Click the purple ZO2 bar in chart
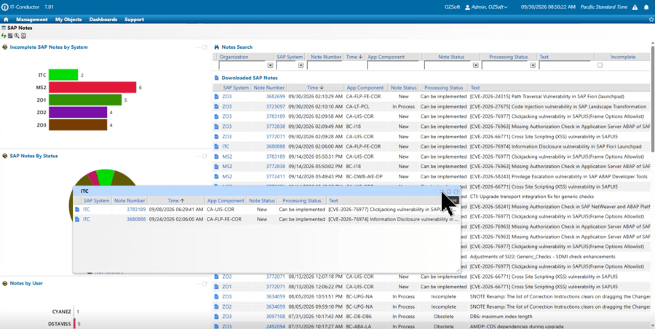The height and width of the screenshot is (329, 655). tap(78, 112)
